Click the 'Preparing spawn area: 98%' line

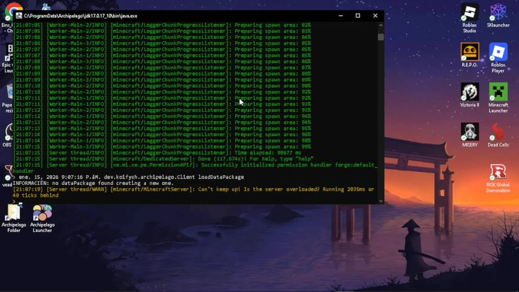coord(162,141)
